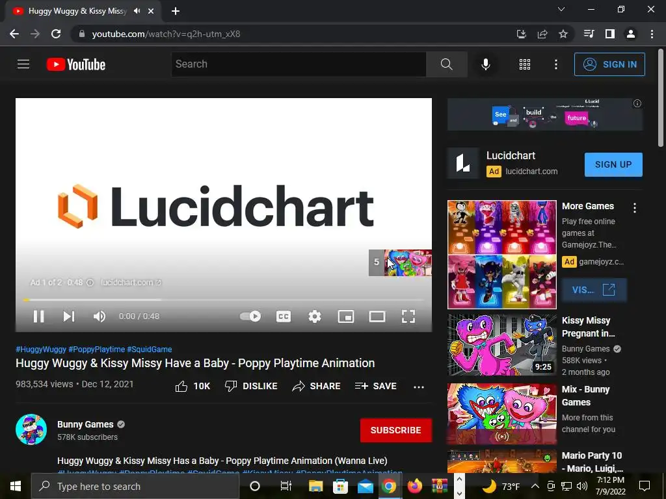This screenshot has height=499, width=666.
Task: Visit lucidchart.com link in the ad overlay
Action: click(131, 283)
